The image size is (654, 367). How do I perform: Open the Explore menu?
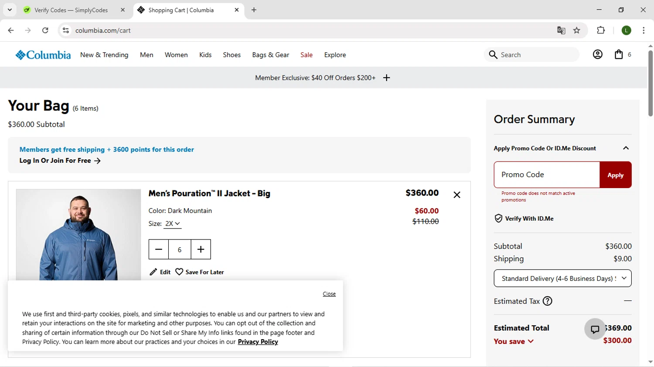click(x=335, y=55)
